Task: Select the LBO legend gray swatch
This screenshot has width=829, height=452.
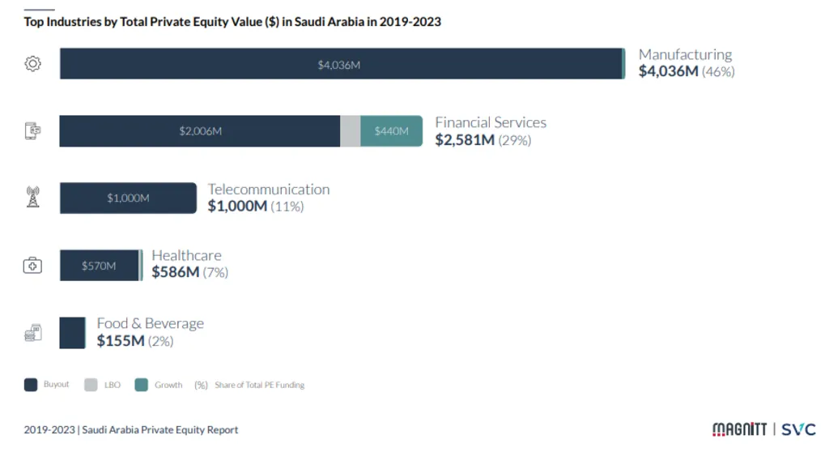Action: 91,385
